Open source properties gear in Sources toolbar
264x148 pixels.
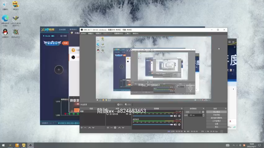point(115,128)
